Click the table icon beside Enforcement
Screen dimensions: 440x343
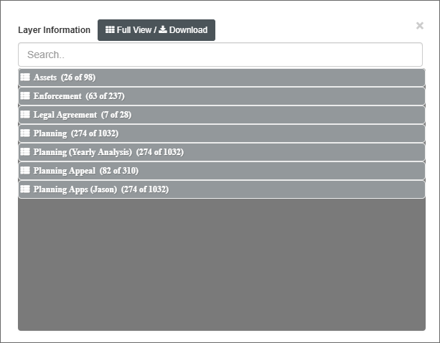(25, 96)
